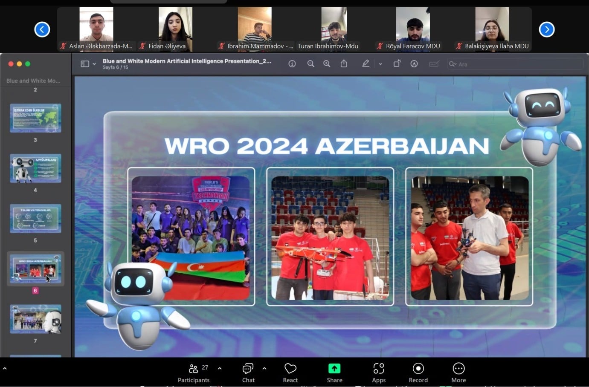Click the photo of three boys in red shirts
589x387 pixels.
330,238
